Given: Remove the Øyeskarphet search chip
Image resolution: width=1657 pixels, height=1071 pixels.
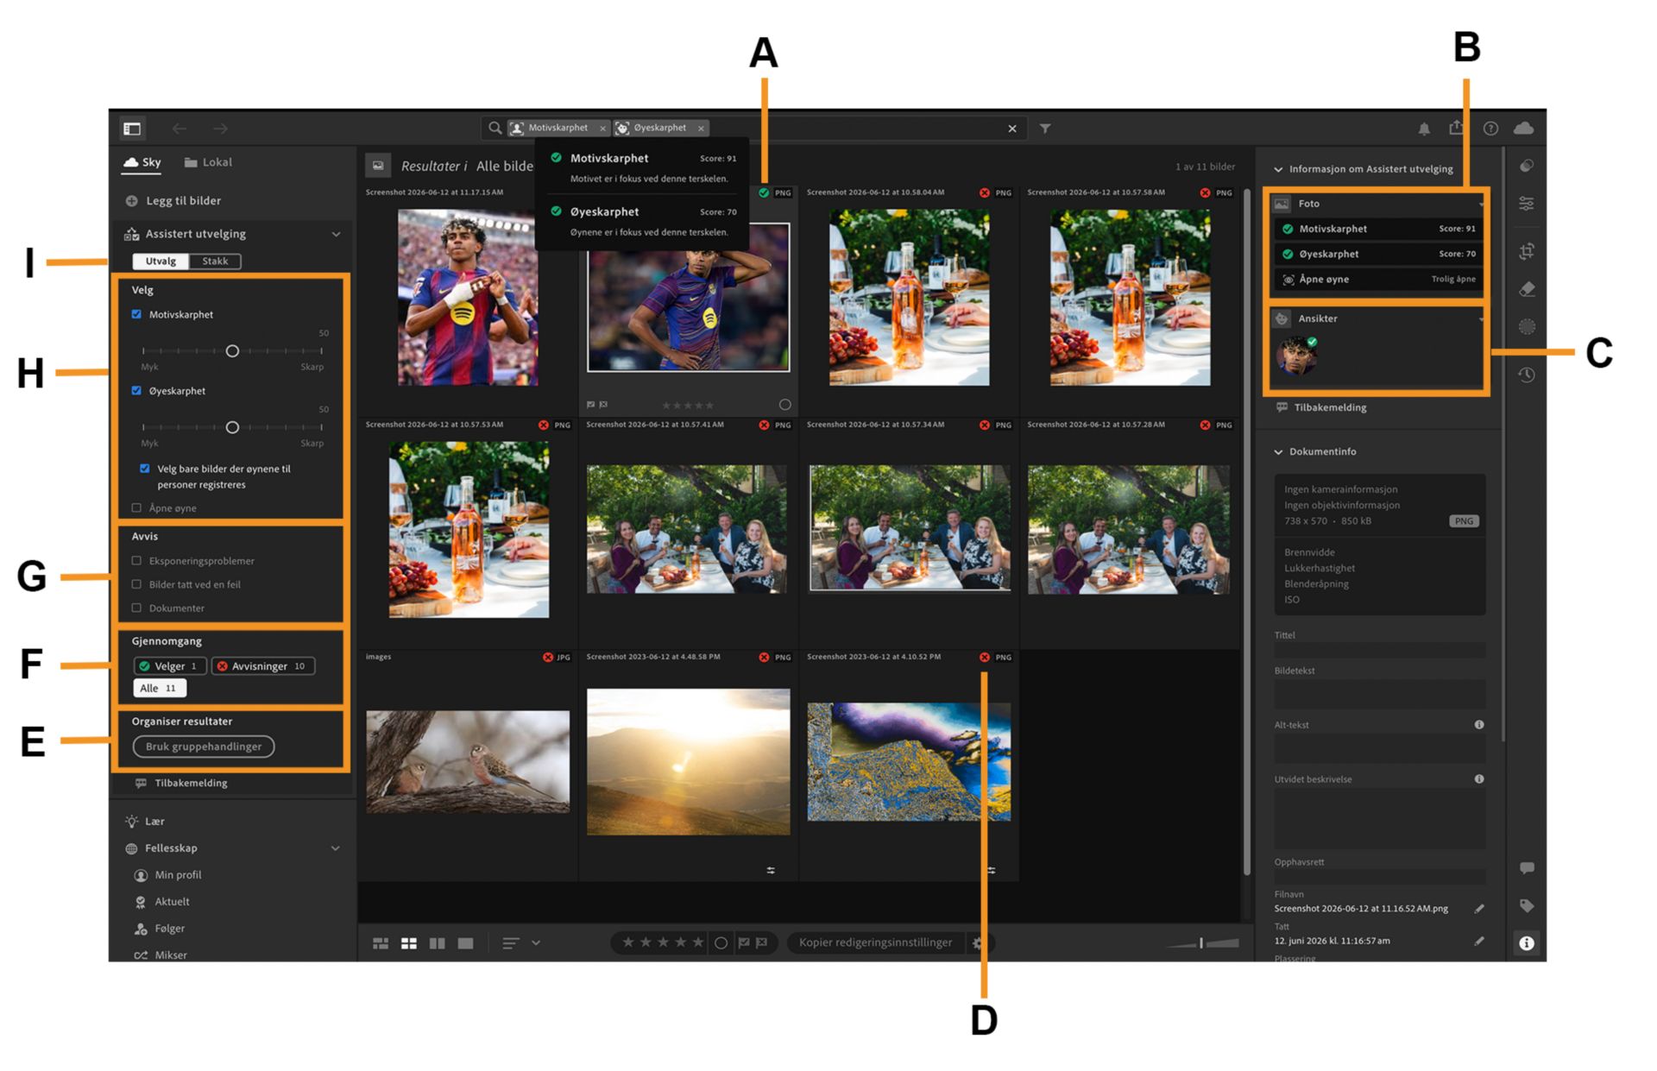Looking at the screenshot, I should (701, 129).
